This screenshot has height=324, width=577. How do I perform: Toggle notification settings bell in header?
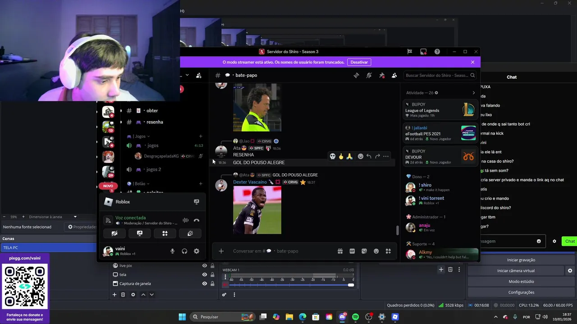coord(369,75)
